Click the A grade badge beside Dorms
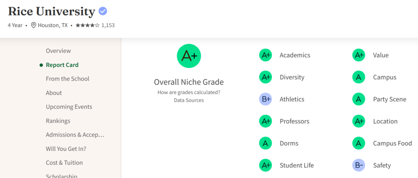Screen dimensions: 418x178 266,143
